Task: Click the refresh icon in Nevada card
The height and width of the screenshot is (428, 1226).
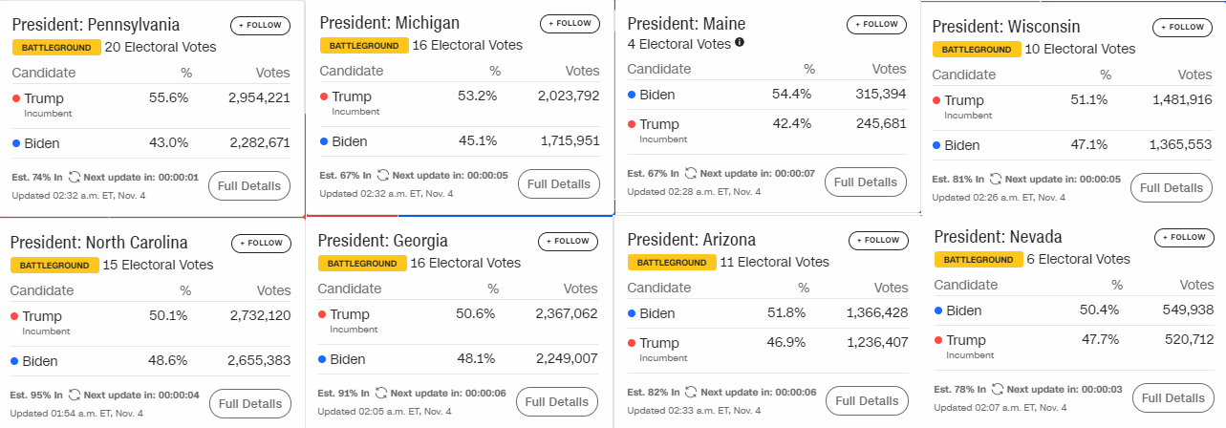Action: pos(998,389)
